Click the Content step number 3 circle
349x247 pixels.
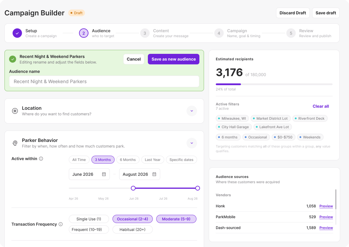coord(145,33)
